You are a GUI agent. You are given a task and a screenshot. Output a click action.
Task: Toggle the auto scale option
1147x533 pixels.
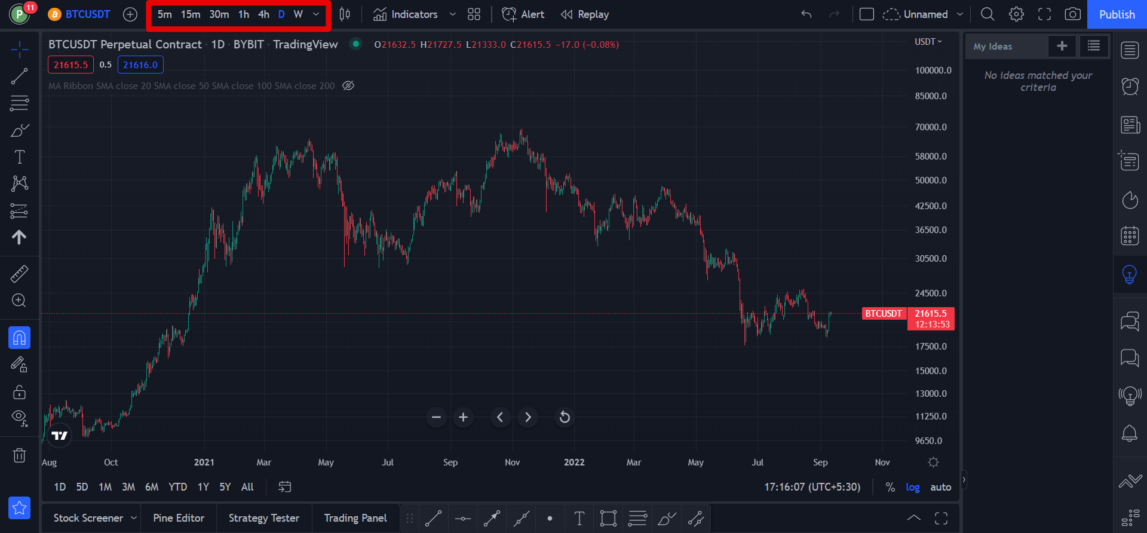[x=940, y=487]
